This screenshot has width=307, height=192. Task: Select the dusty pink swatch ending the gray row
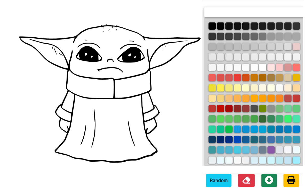296,47
